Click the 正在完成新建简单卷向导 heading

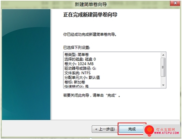click(90, 15)
